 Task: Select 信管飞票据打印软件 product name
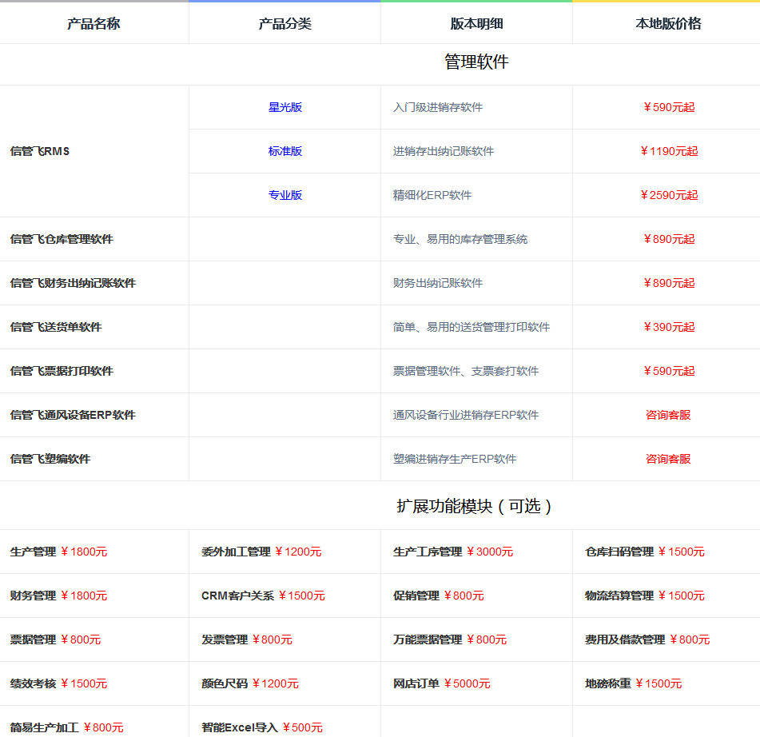62,371
